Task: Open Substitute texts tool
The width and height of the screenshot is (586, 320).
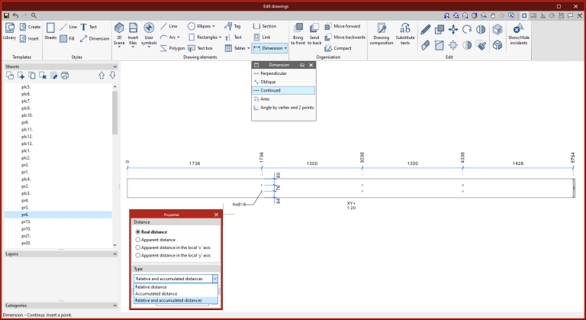Action: (405, 34)
